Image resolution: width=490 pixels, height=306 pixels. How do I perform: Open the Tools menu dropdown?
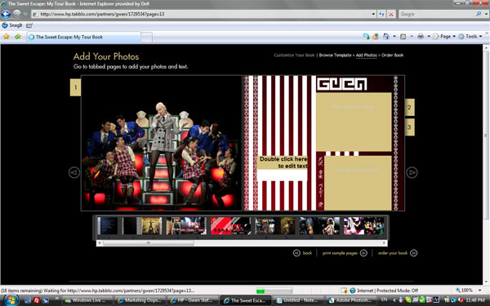pos(470,36)
